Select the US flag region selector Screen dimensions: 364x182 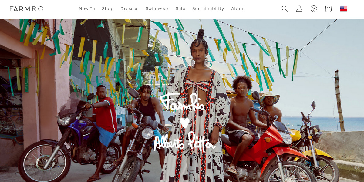[x=344, y=9]
